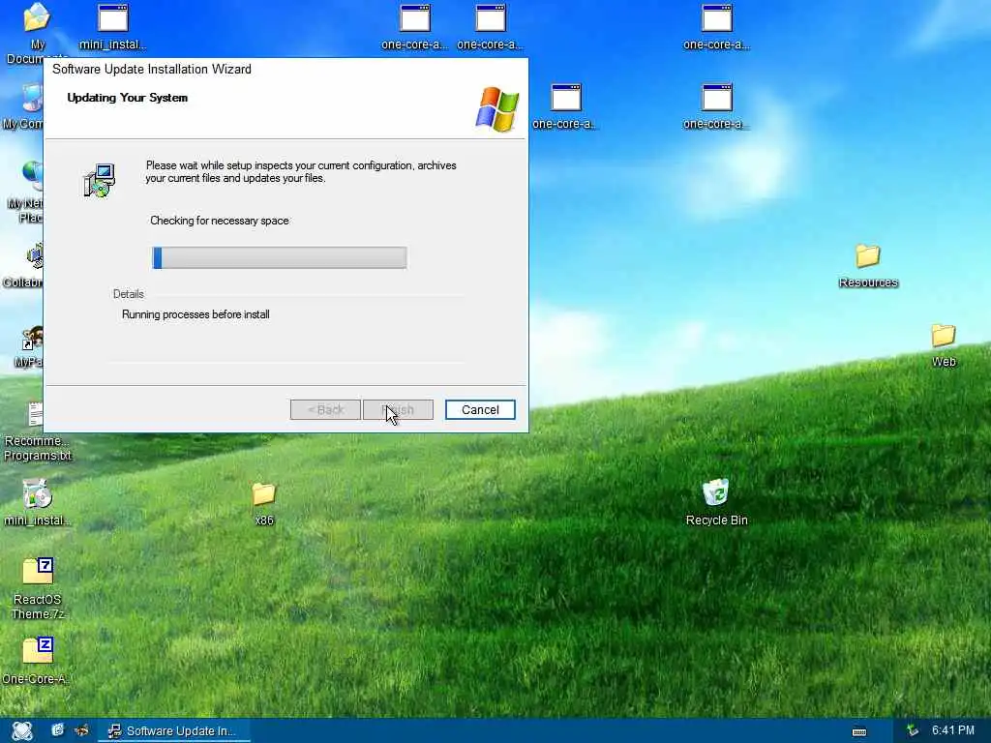Click the setup computer-and-disc icon in wizard
991x743 pixels.
click(x=100, y=181)
